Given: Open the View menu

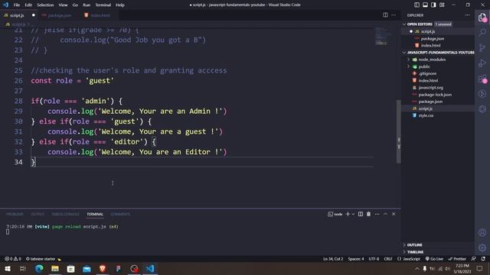Looking at the screenshot, I should [63, 5].
